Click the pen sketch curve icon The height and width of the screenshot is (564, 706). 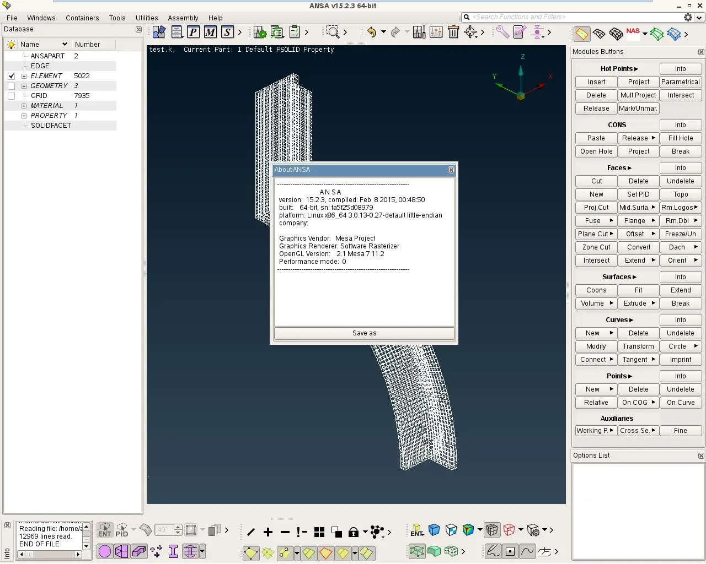coord(493,551)
